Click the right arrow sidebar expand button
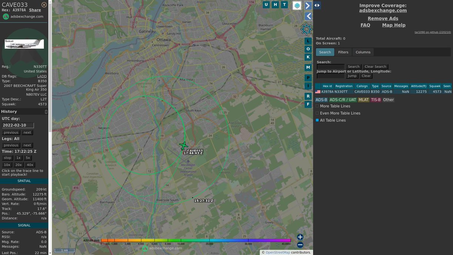Screen dimensions: 453x255 pos(308,5)
